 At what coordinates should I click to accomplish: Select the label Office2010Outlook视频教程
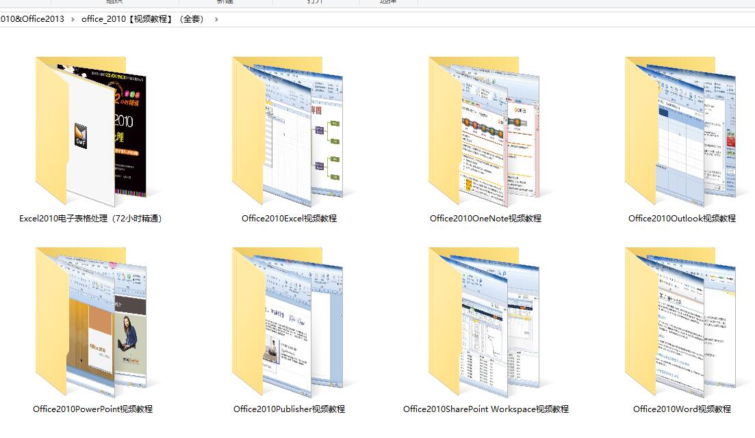pos(682,218)
